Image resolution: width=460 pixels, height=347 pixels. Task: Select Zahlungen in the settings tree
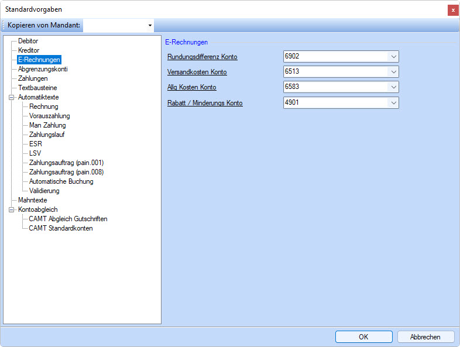coord(33,78)
